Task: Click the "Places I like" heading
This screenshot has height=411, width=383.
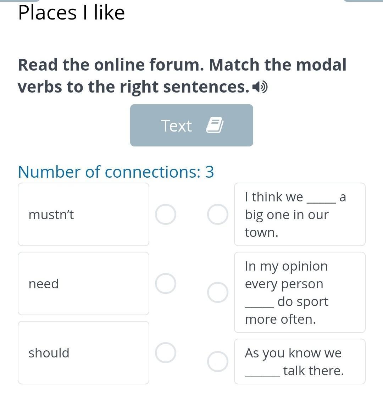Action: coord(71,13)
